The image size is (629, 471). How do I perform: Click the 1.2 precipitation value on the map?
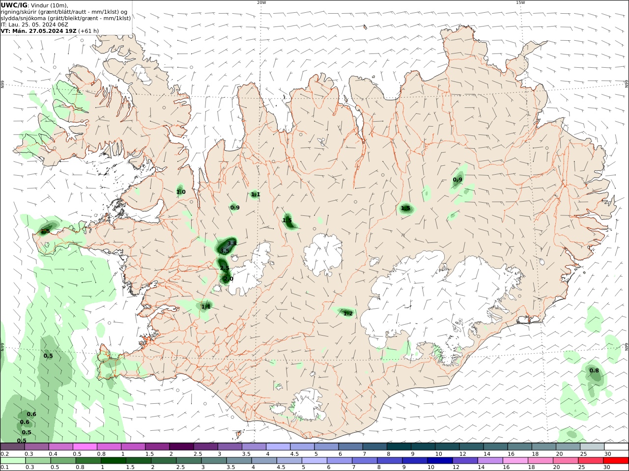click(348, 314)
